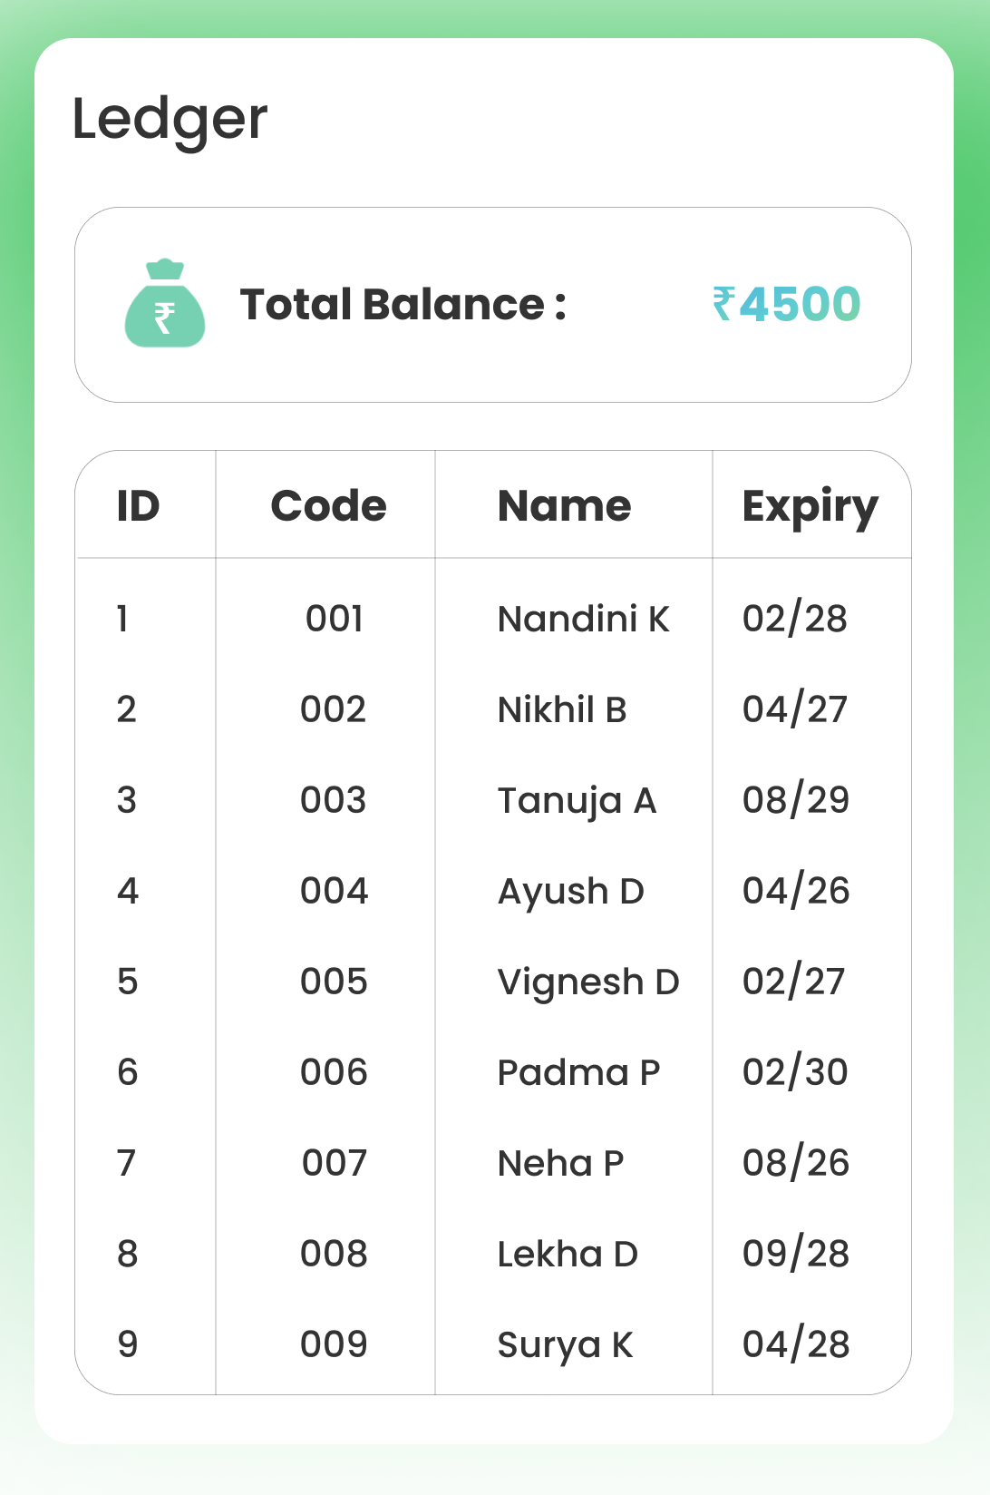
Task: Select the Surya K entry
Action: click(x=565, y=1345)
